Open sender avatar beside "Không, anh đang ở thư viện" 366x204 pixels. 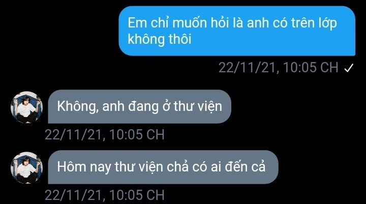pos(26,107)
